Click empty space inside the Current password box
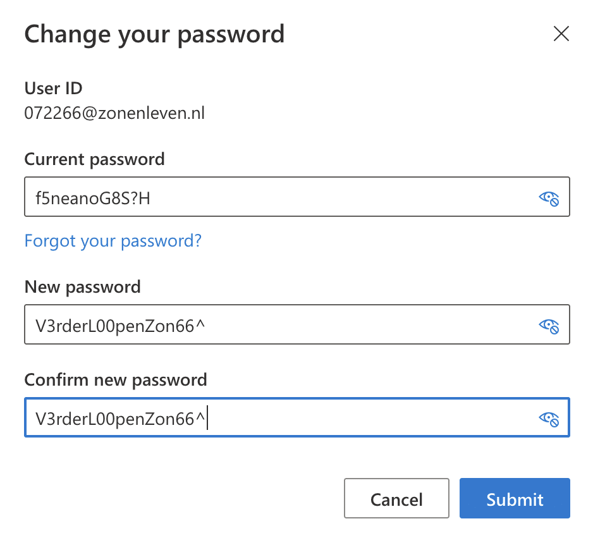The image size is (593, 545). (x=340, y=197)
